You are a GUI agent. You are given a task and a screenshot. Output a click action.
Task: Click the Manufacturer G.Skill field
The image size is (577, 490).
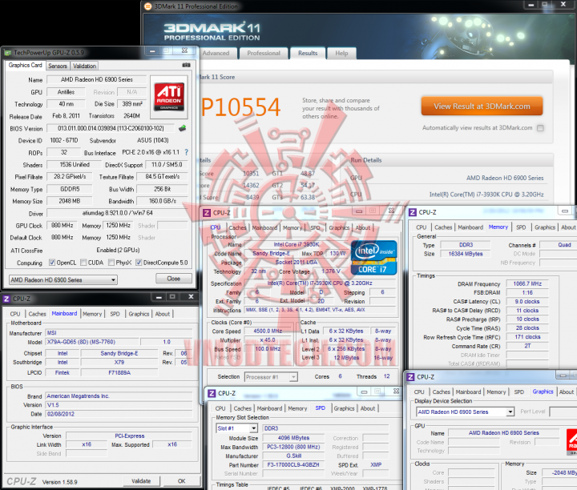tap(293, 456)
